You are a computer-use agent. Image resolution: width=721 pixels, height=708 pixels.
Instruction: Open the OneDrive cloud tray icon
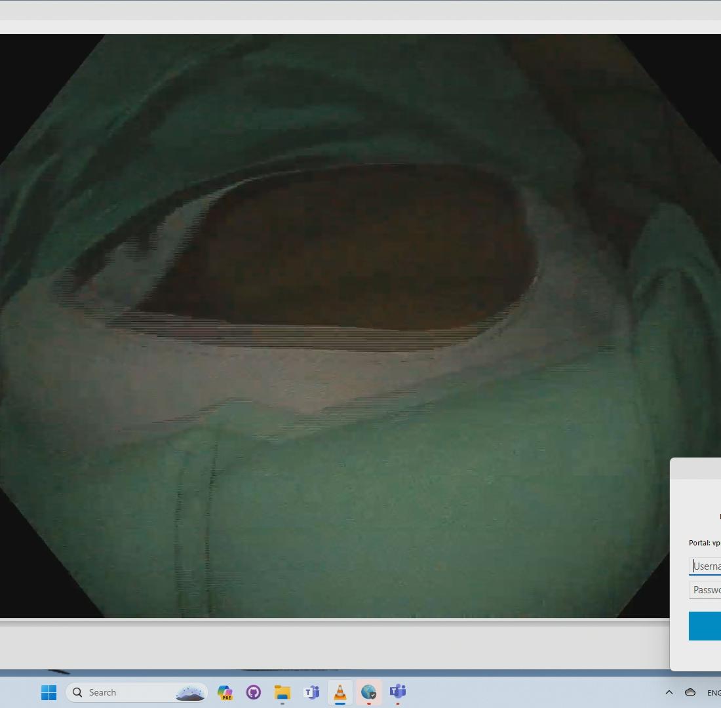pyautogui.click(x=690, y=692)
